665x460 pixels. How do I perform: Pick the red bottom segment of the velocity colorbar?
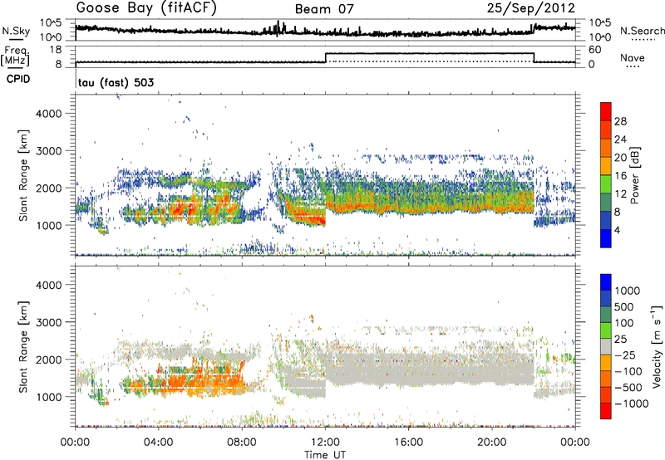[x=606, y=411]
